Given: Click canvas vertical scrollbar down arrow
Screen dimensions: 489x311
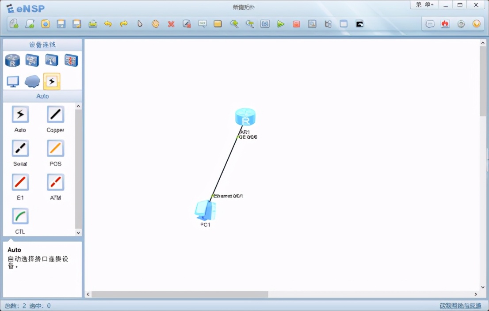Looking at the screenshot, I should (x=483, y=287).
